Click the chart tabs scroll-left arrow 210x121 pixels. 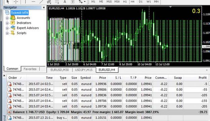point(207,70)
